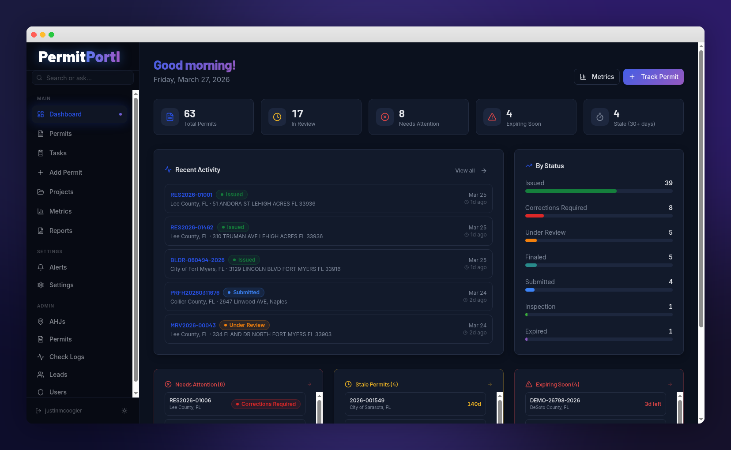Click the Alerts bell icon
The height and width of the screenshot is (450, 731).
tap(41, 267)
